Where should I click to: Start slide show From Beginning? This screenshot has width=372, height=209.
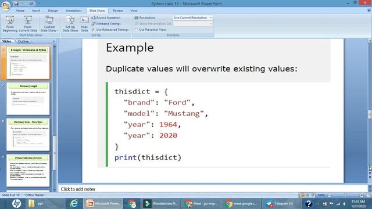coord(10,24)
